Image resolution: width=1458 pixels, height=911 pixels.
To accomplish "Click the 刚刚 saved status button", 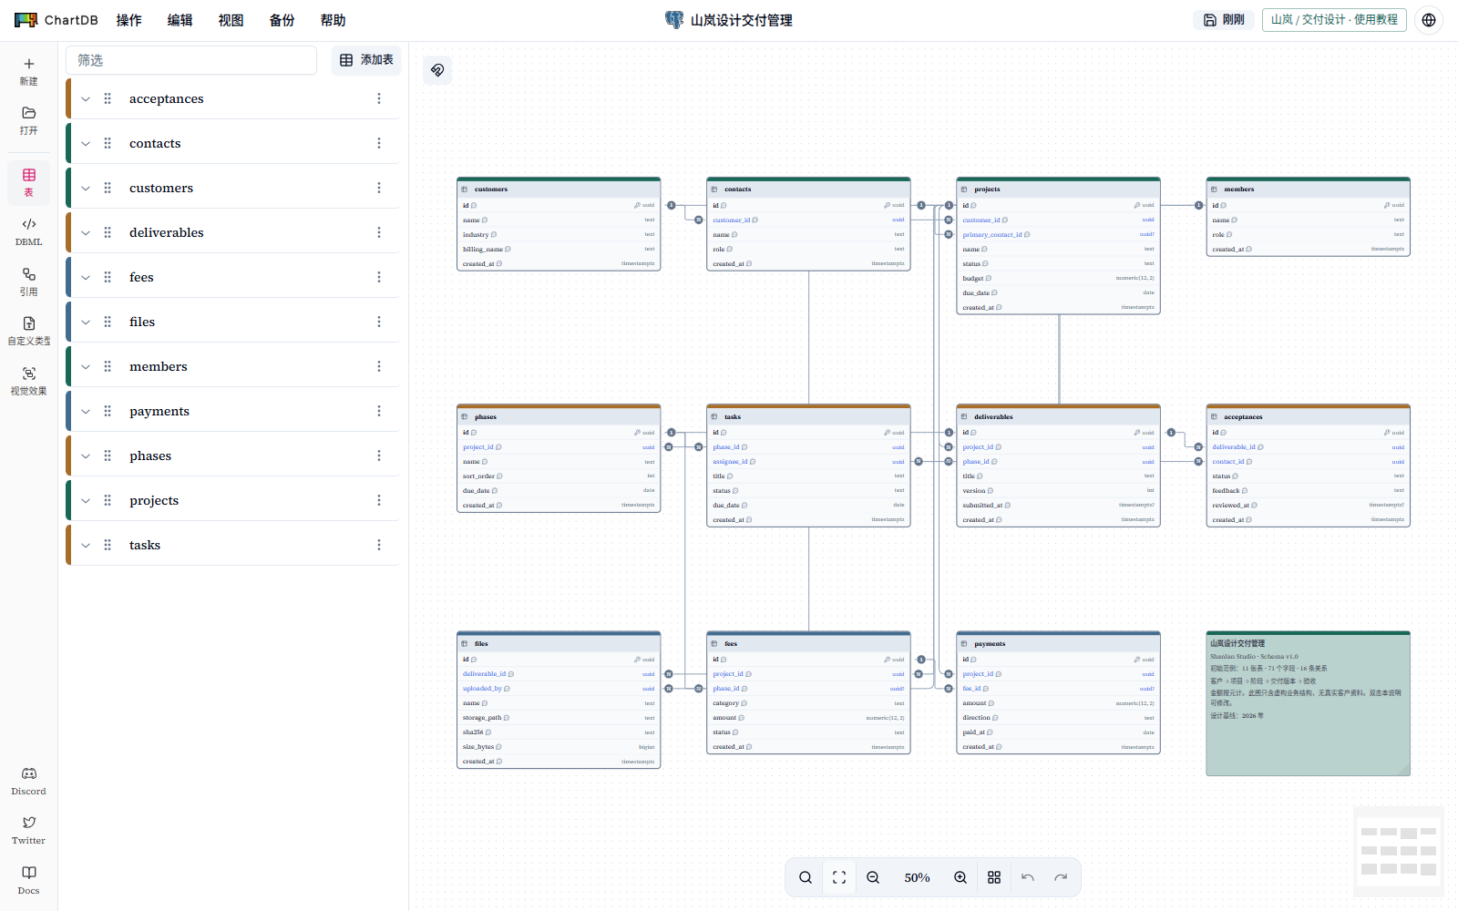I will pyautogui.click(x=1224, y=20).
